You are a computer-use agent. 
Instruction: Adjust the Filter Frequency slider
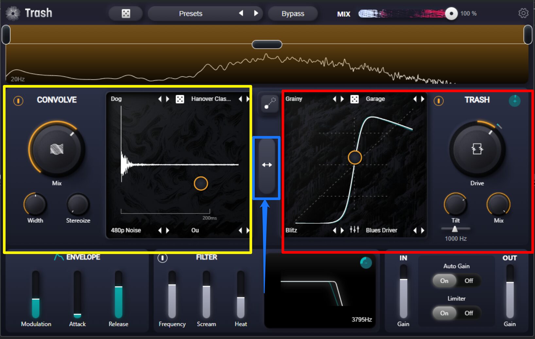[x=172, y=294]
